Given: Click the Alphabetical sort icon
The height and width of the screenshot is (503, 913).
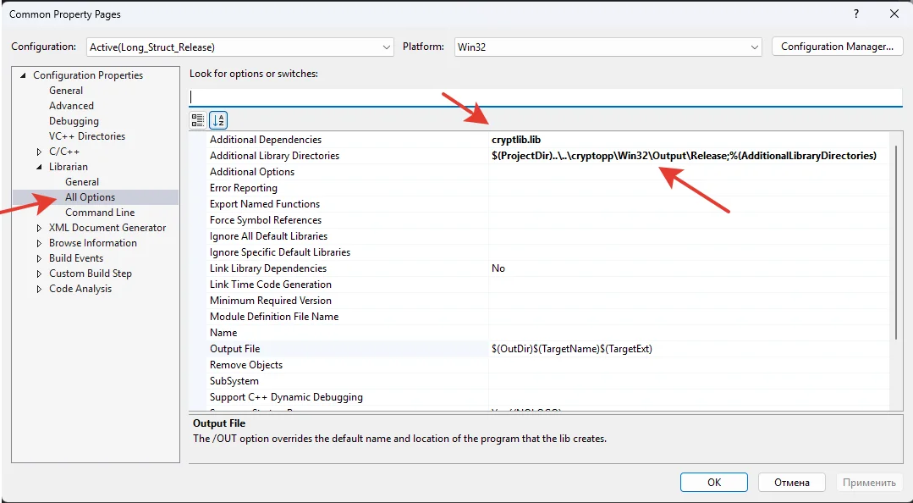Looking at the screenshot, I should (218, 120).
